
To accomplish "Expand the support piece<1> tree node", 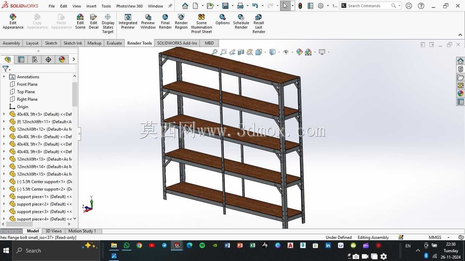I will [4, 197].
